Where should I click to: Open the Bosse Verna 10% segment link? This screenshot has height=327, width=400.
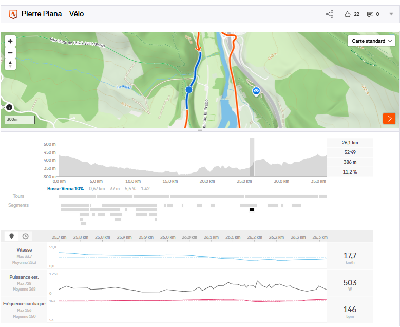point(66,189)
